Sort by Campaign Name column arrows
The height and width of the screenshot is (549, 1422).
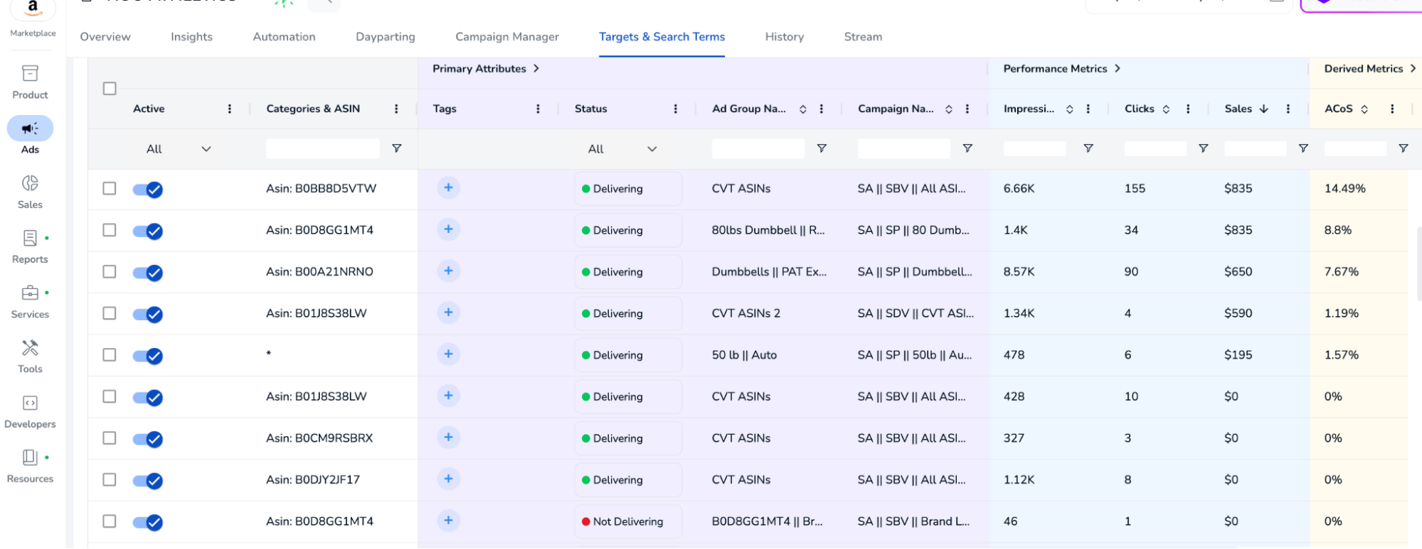coord(949,109)
